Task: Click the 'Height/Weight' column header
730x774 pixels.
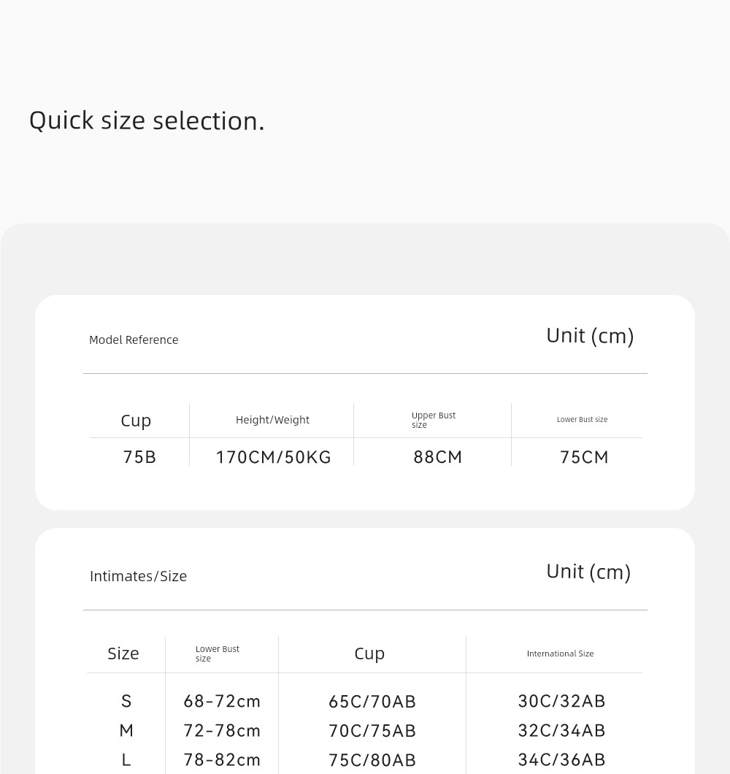Action: click(272, 420)
